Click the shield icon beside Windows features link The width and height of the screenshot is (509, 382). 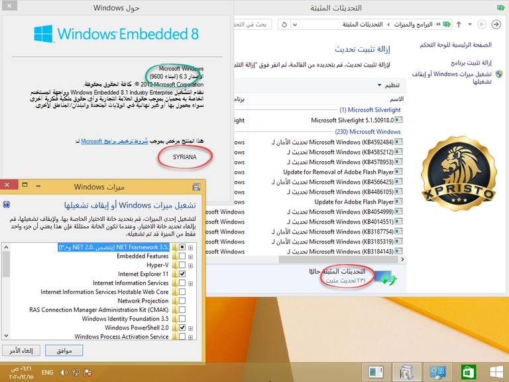tap(499, 74)
